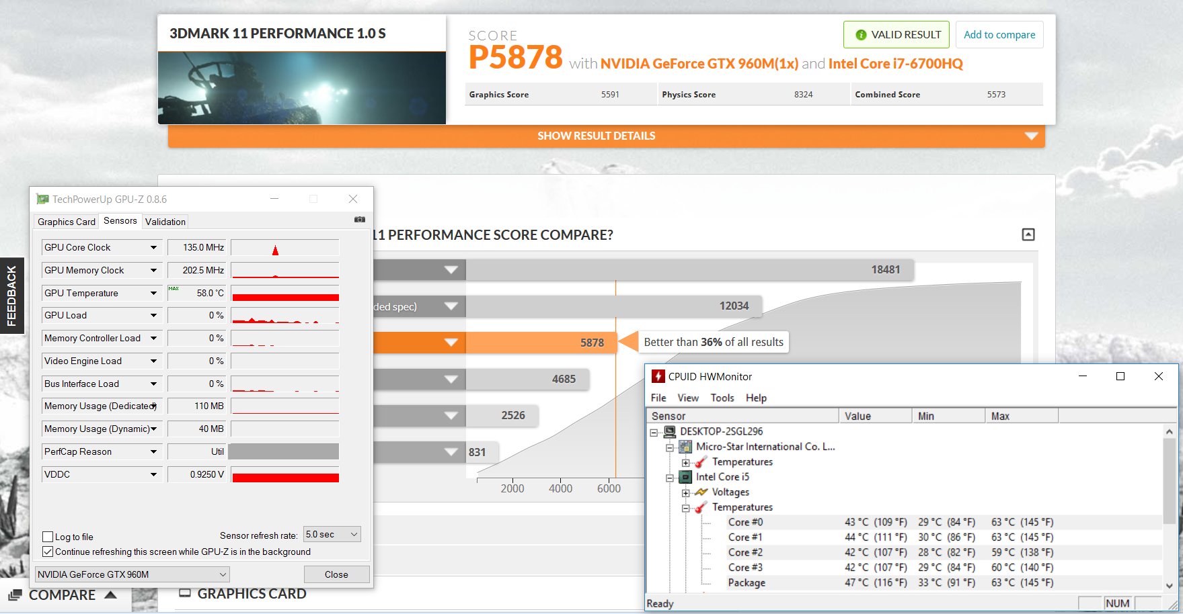
Task: Click the 3DMark 11 underwater scene thumbnail
Action: click(302, 88)
